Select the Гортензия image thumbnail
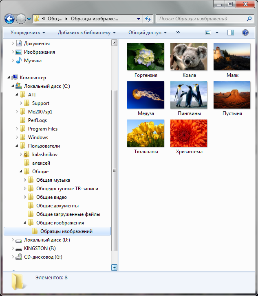258x296 pixels. 146,57
